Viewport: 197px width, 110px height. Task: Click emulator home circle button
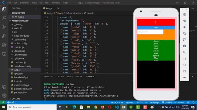[184, 65]
